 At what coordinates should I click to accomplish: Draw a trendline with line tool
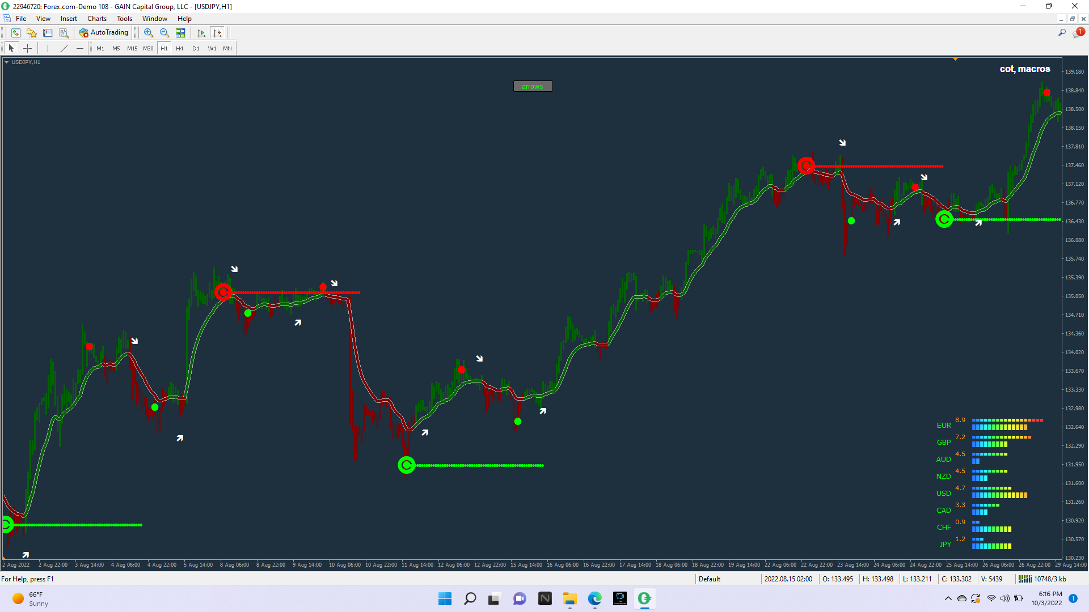[x=64, y=48]
